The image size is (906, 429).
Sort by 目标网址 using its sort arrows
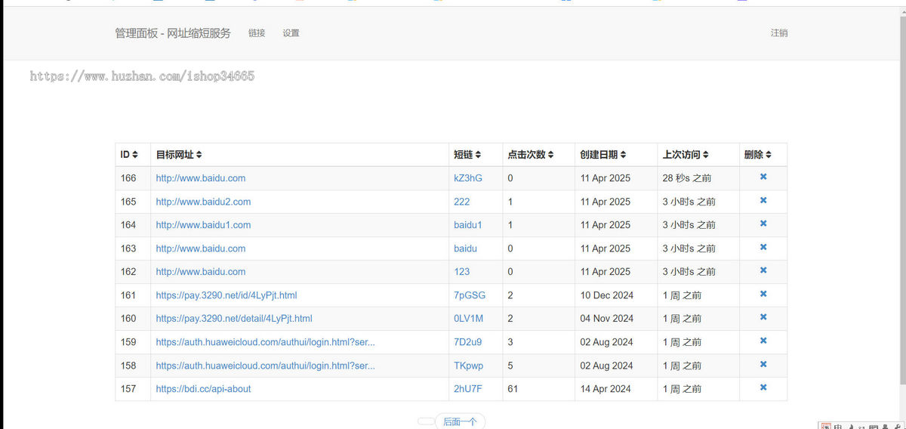[199, 155]
